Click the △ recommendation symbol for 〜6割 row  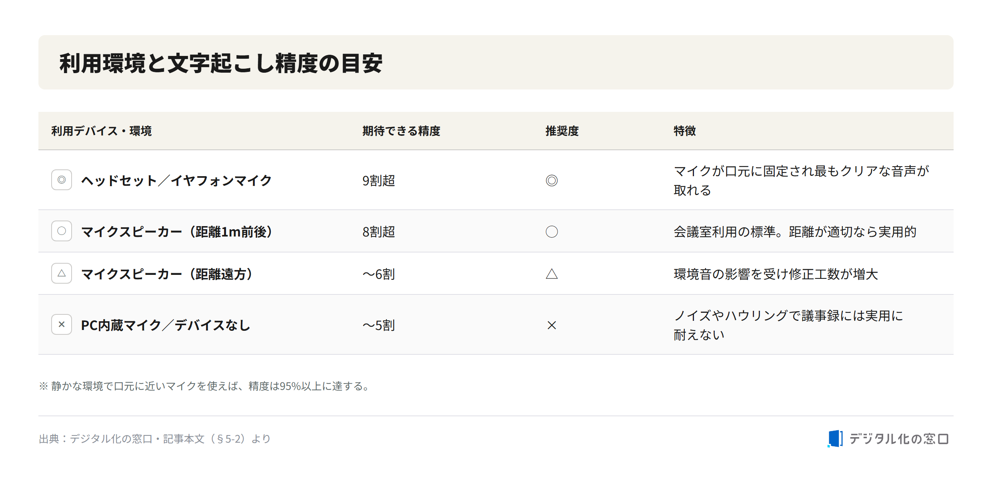[x=552, y=274]
